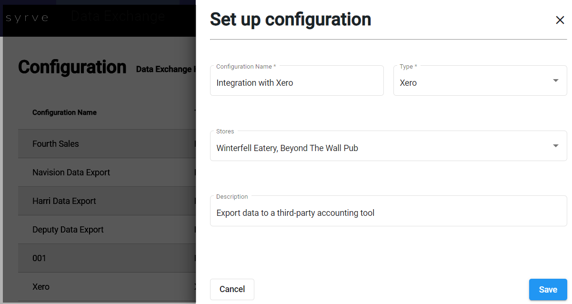Click the selected Xero value in Type
572x304 pixels.
click(x=408, y=83)
